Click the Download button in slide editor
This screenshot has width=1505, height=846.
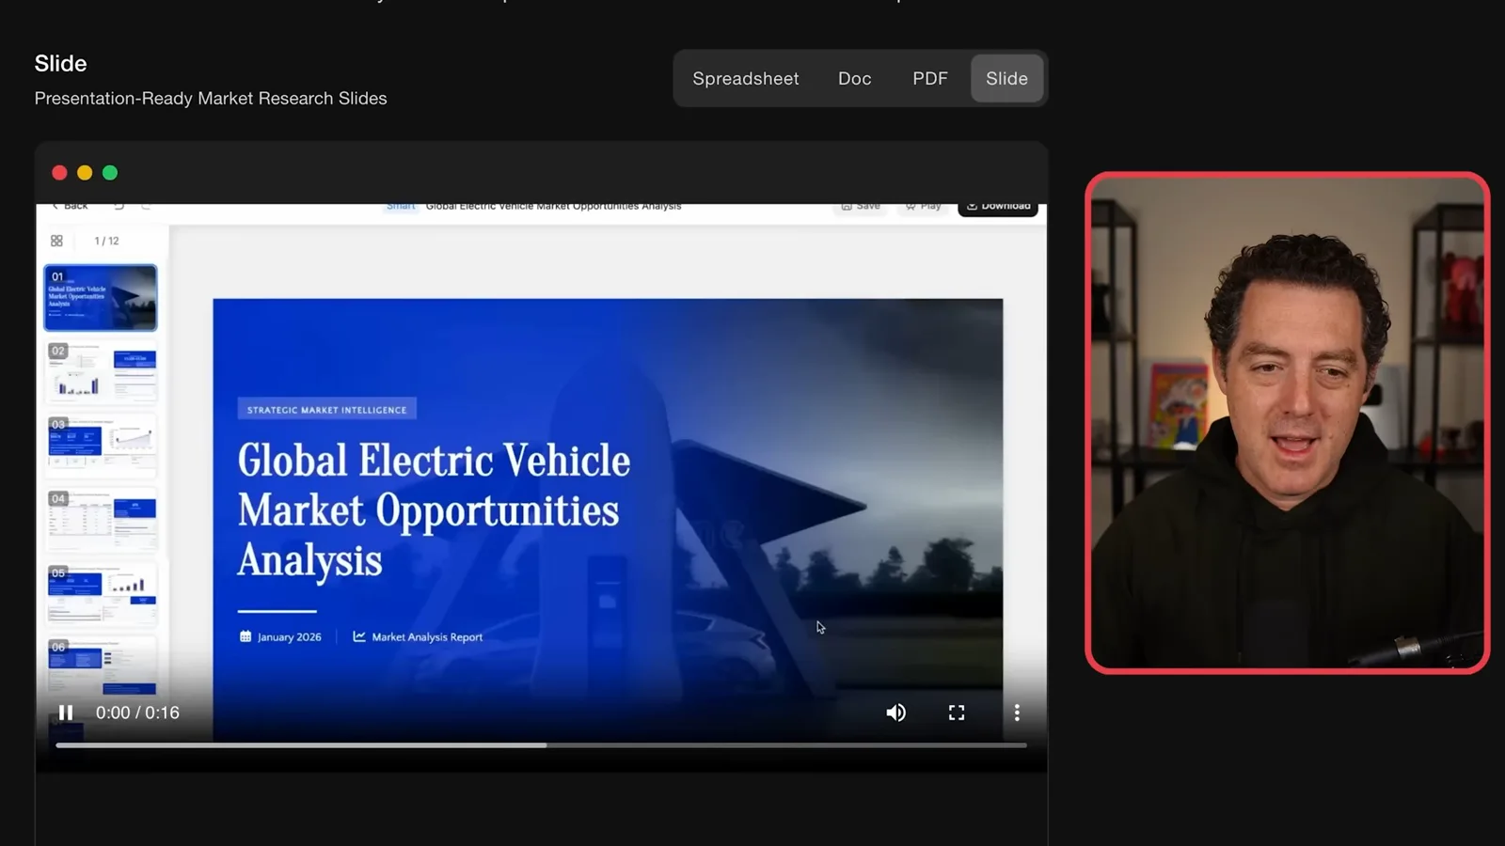click(x=998, y=207)
